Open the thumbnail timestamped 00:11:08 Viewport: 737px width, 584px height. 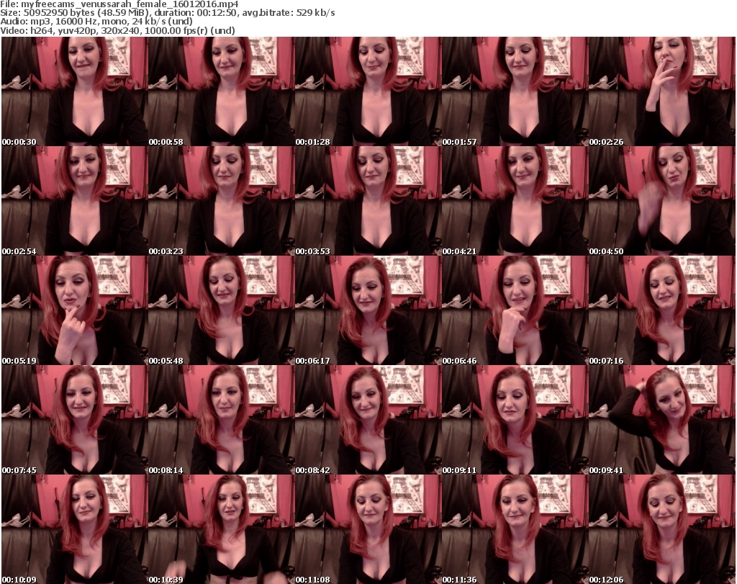367,529
